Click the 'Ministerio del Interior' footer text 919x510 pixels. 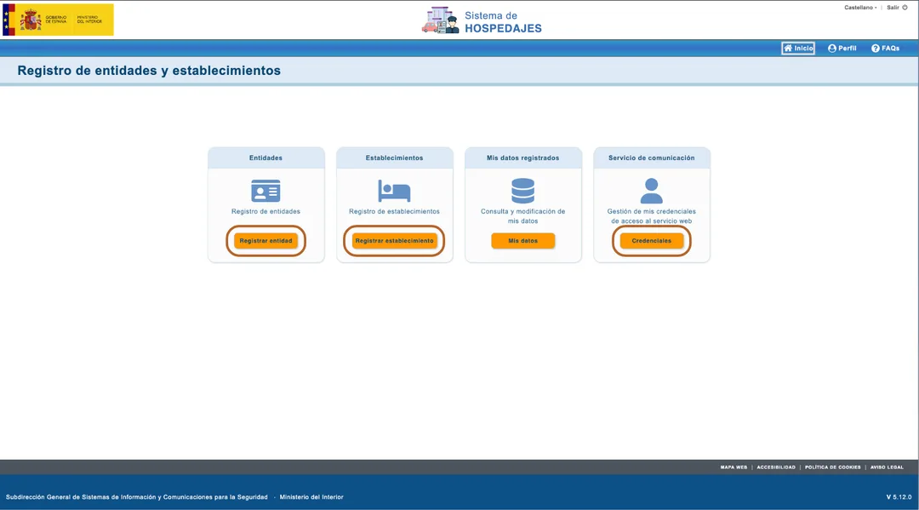pos(311,497)
